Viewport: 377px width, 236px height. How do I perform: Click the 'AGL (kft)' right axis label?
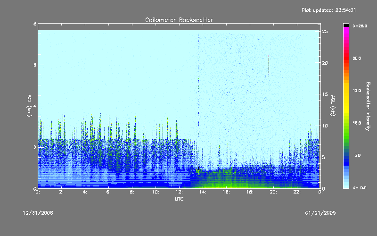click(x=333, y=106)
